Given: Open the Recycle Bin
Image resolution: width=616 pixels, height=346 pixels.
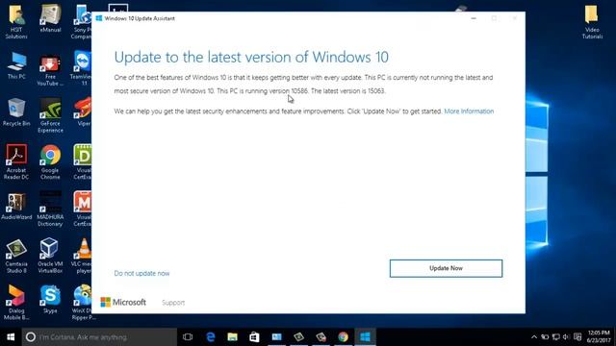Looking at the screenshot, I should 16,111.
